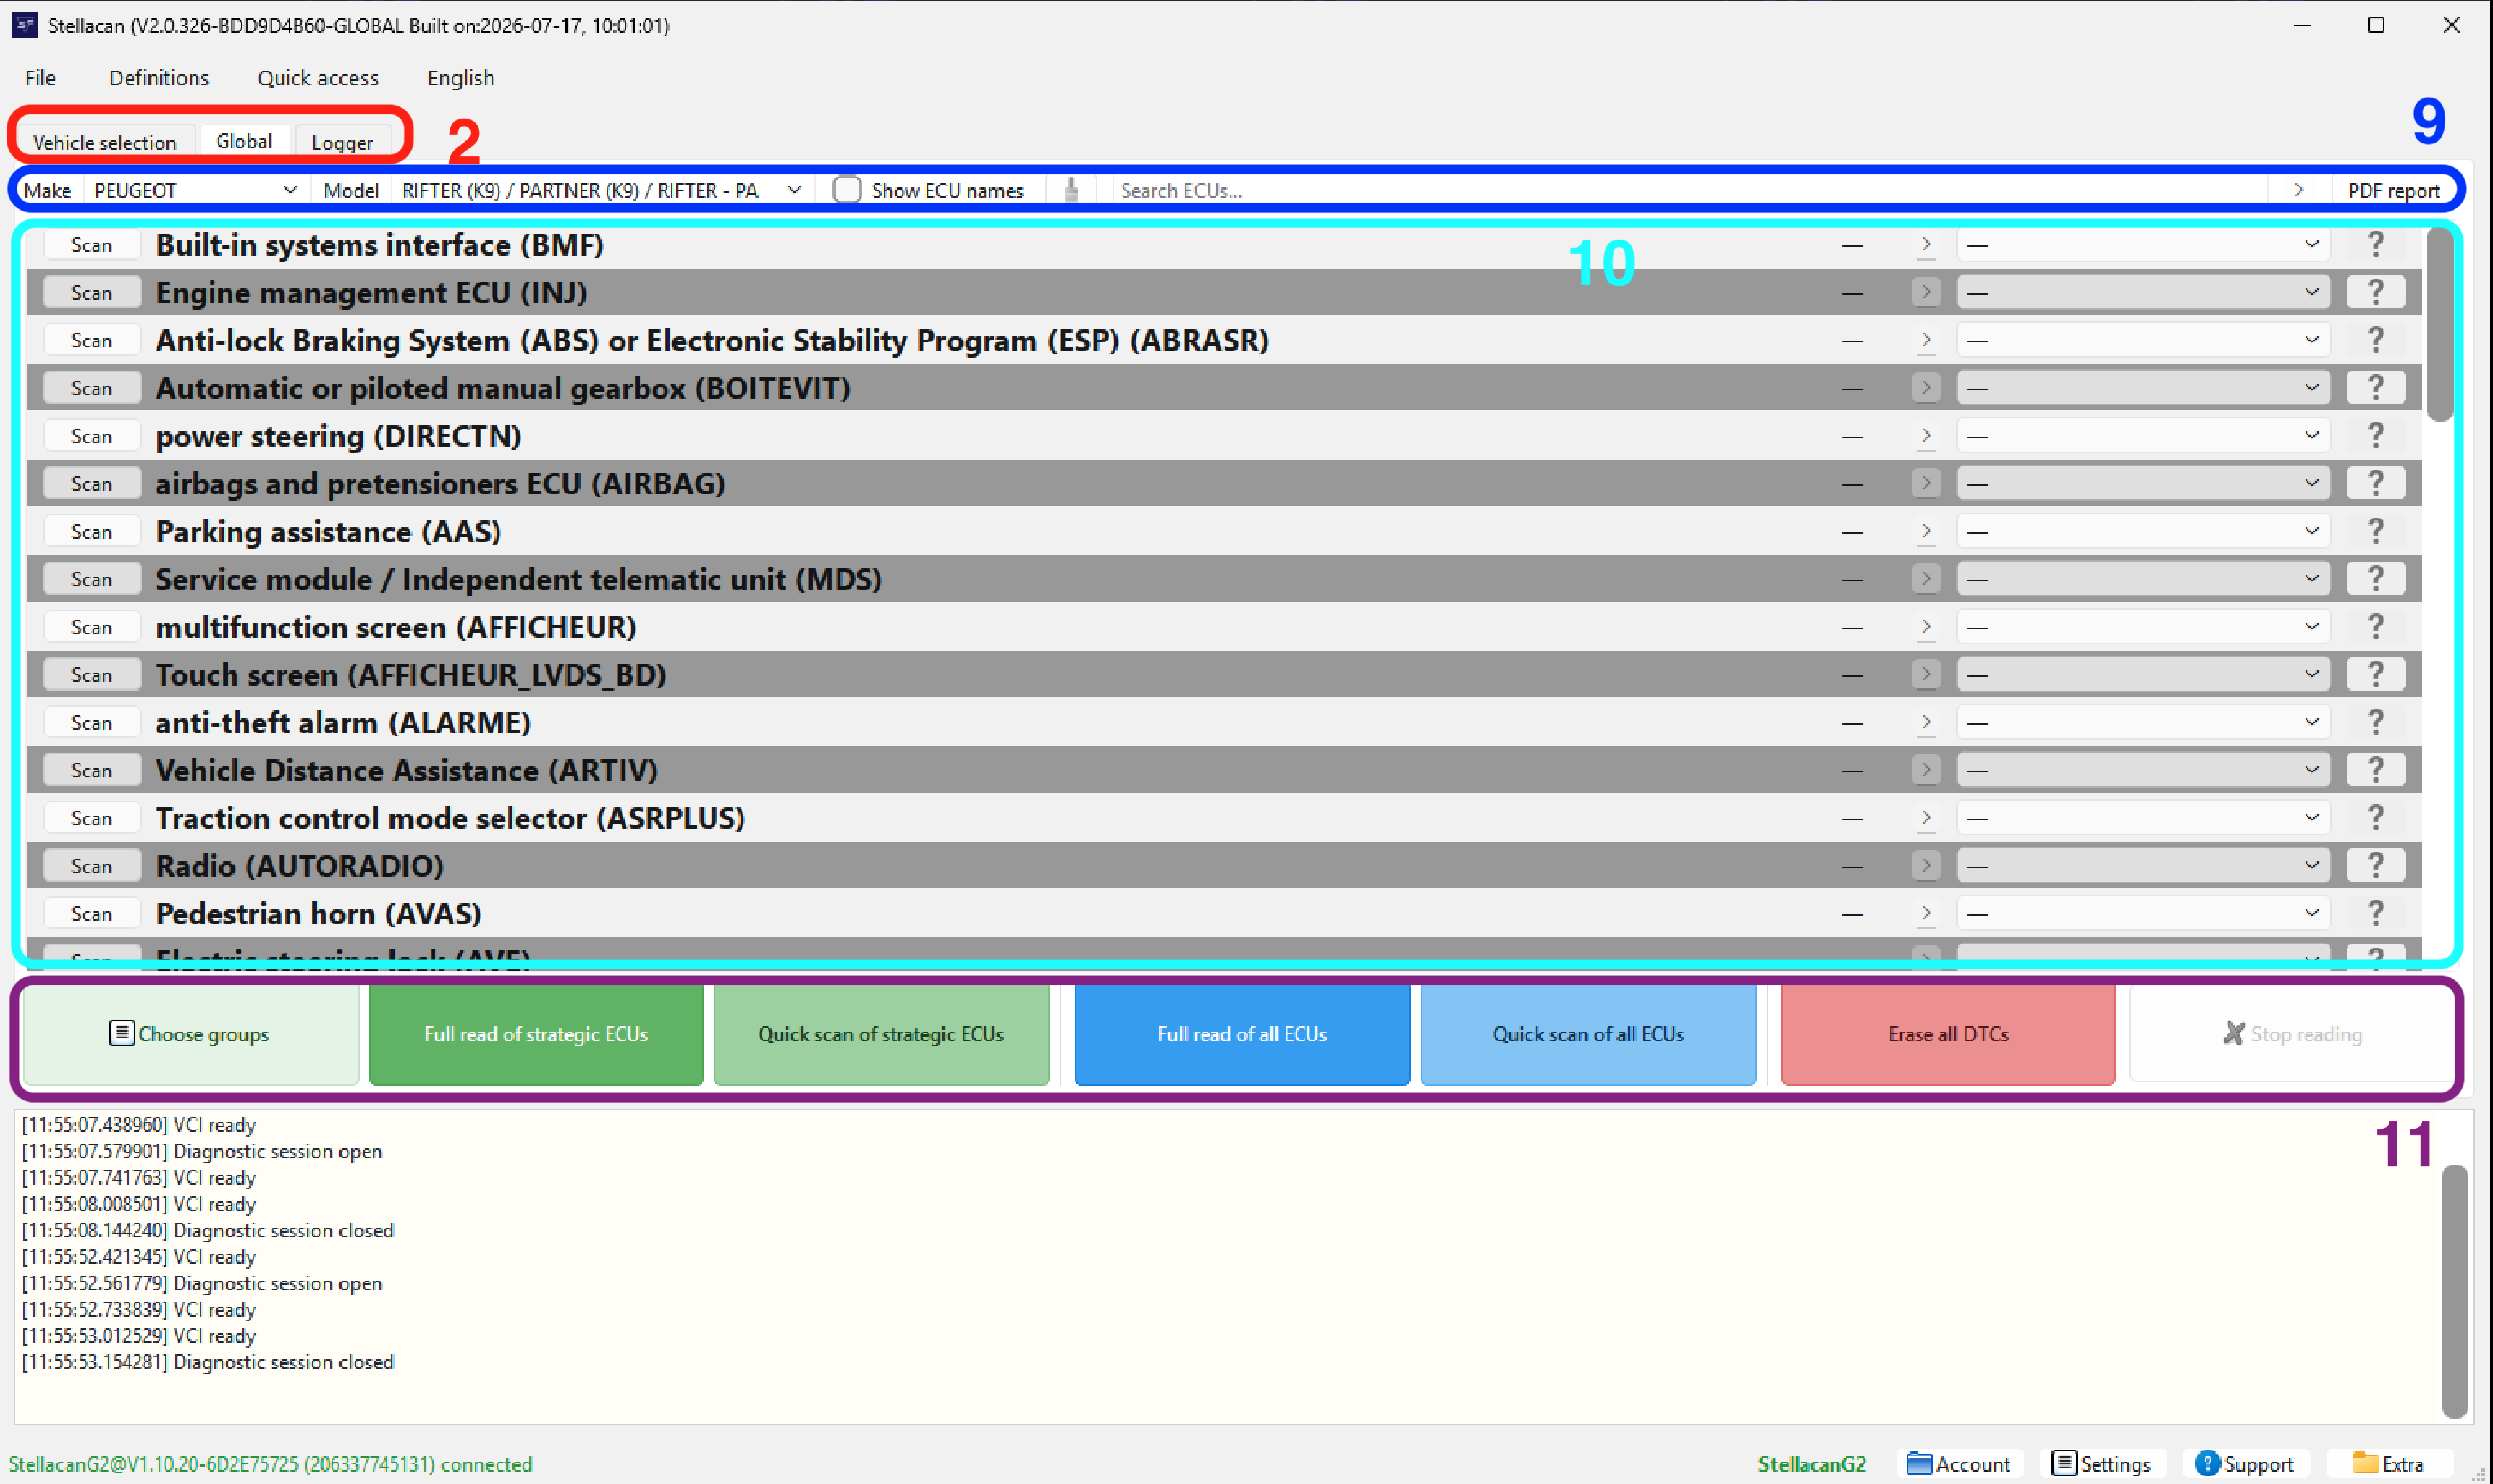Click the Stop reading button
Image resolution: width=2493 pixels, height=1484 pixels.
click(2292, 1034)
